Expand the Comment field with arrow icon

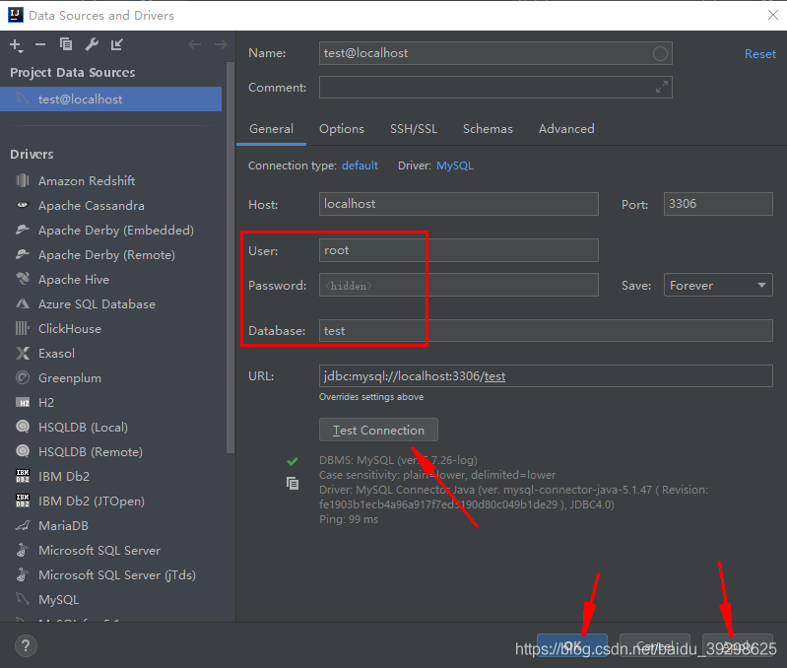pyautogui.click(x=661, y=88)
